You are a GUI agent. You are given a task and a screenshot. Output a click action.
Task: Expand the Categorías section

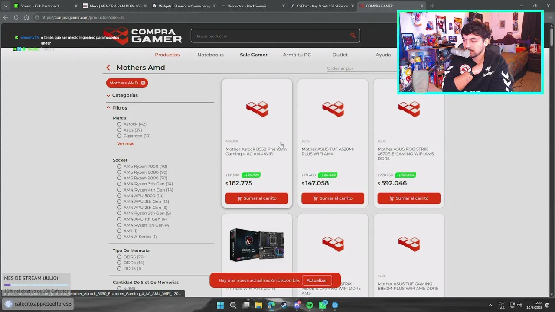pos(122,95)
